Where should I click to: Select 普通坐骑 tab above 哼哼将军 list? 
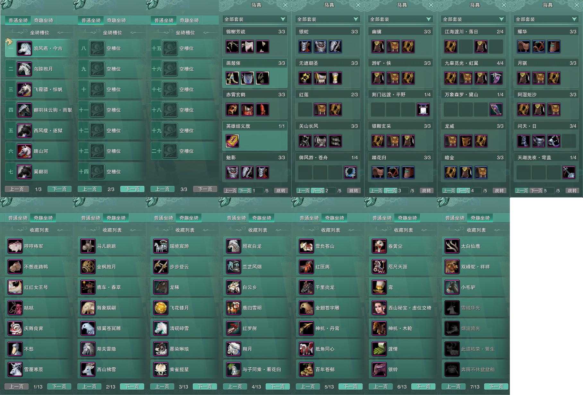tap(18, 218)
